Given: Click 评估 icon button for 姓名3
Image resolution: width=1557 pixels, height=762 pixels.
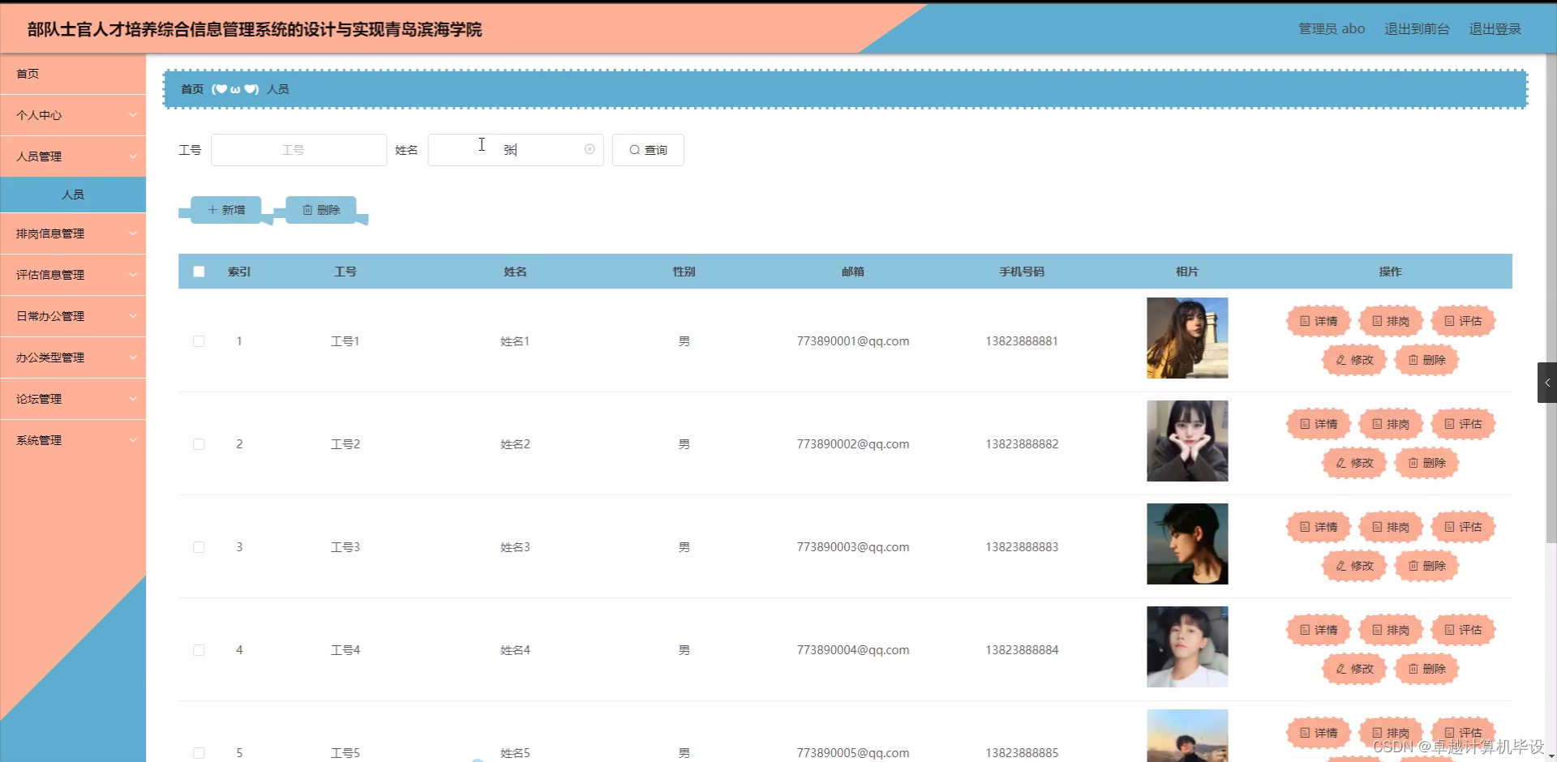Looking at the screenshot, I should [x=1463, y=526].
